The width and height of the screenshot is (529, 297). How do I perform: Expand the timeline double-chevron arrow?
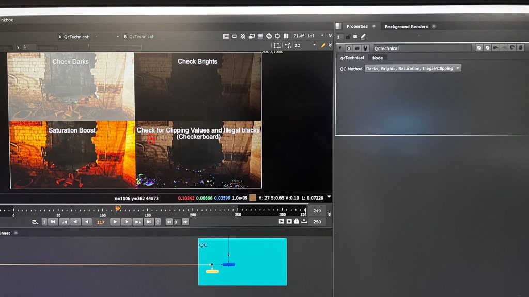[329, 214]
